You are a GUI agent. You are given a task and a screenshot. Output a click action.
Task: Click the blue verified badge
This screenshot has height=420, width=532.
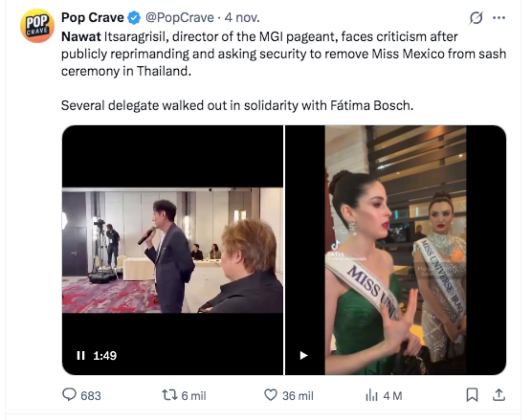tap(134, 18)
